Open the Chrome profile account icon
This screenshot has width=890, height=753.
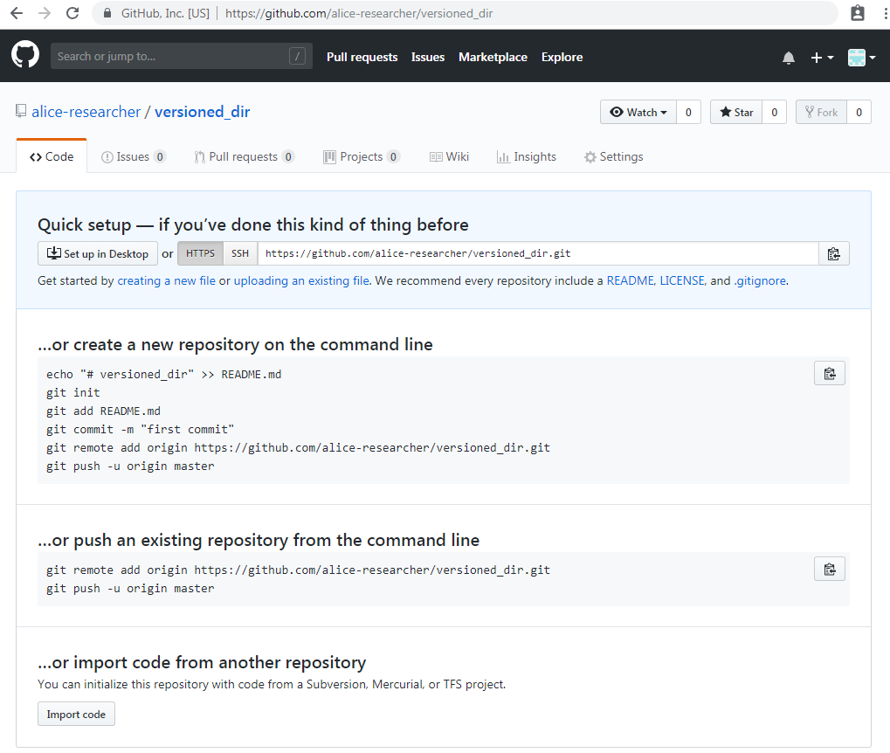point(858,13)
